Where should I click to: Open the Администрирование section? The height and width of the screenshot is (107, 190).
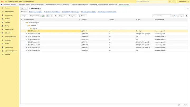click(11, 51)
